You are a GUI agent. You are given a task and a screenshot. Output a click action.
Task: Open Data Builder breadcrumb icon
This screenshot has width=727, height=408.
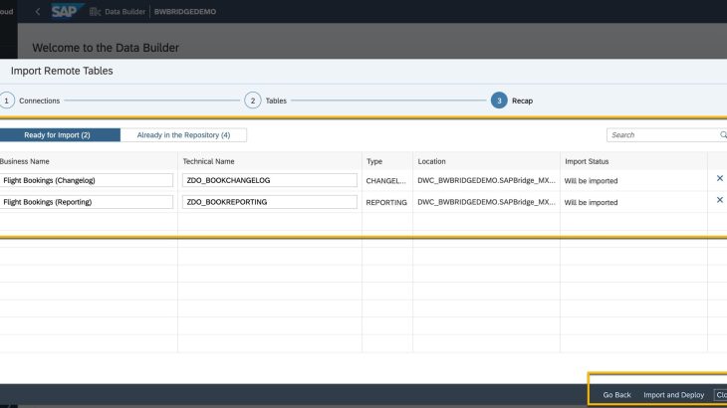[x=95, y=12]
